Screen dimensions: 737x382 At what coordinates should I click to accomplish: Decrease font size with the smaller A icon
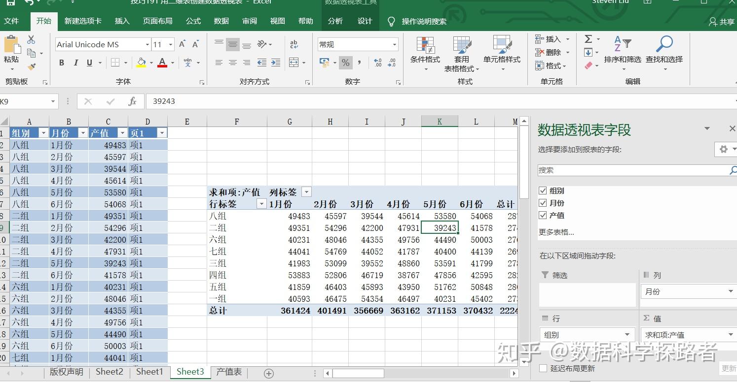(x=195, y=44)
